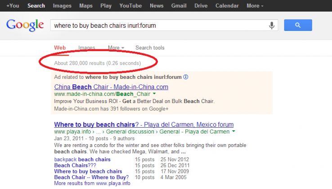
Task: Click into the search query text field
Action: (x=157, y=26)
